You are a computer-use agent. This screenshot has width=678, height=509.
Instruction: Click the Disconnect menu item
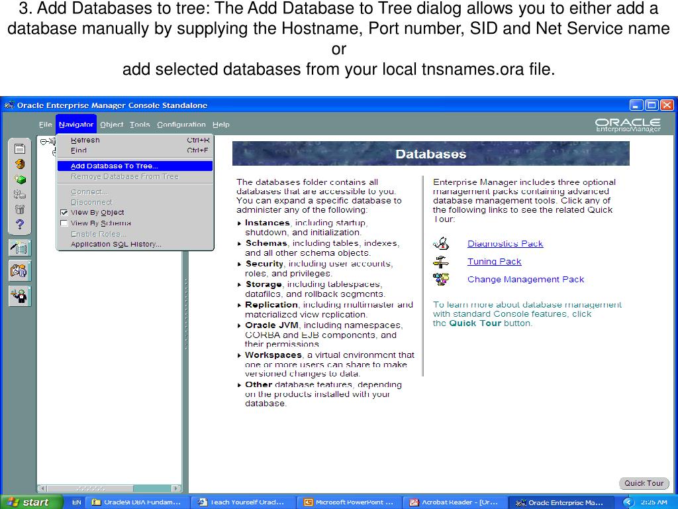(135, 202)
